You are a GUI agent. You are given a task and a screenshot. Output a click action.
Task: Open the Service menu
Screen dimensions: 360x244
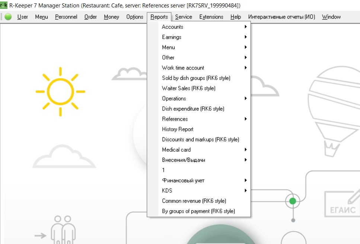(184, 17)
